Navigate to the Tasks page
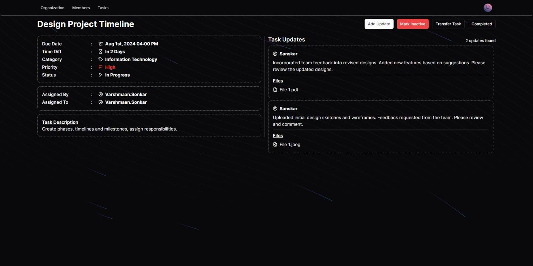Screen dimensions: 533x266 tap(103, 8)
